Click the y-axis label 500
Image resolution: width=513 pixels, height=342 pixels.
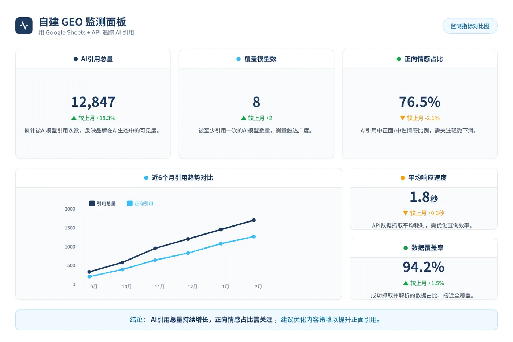[71, 266]
